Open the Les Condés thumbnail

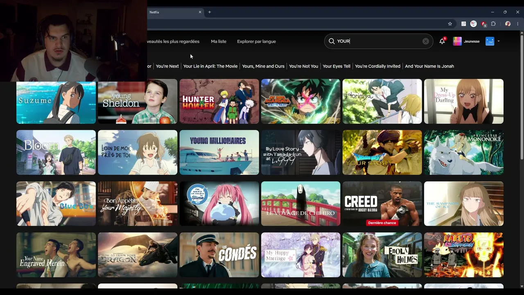click(219, 255)
